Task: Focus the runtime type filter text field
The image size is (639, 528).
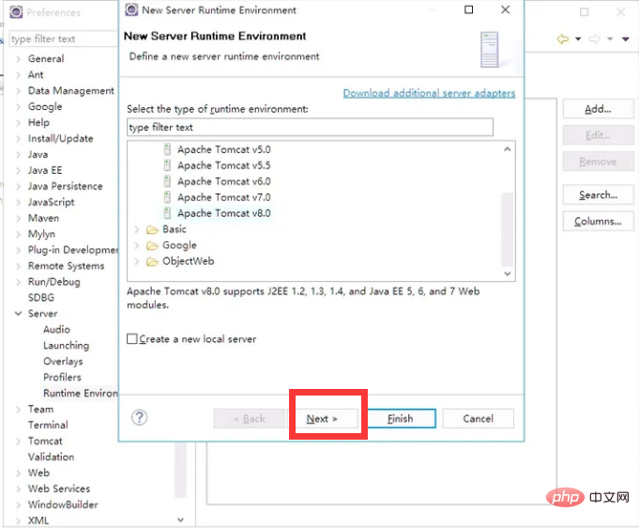Action: pos(310,127)
